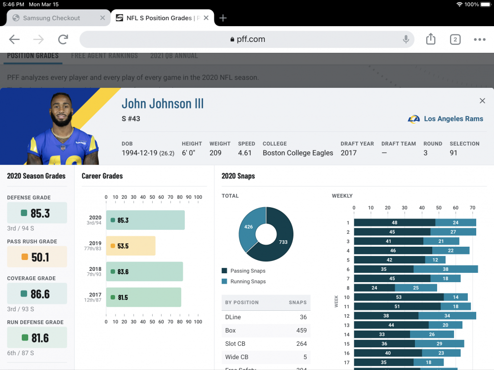Click the Passing Snaps legend swatch

224,270
